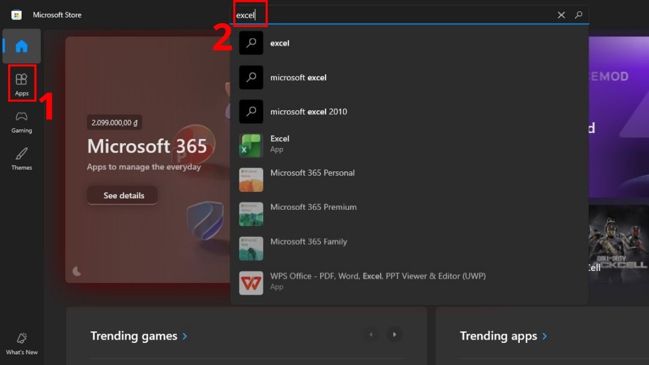649x365 pixels.
Task: Click the WPS Office app icon
Action: coord(250,283)
